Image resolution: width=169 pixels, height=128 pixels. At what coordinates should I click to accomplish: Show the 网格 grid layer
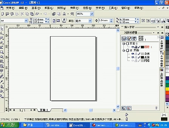click(133, 61)
